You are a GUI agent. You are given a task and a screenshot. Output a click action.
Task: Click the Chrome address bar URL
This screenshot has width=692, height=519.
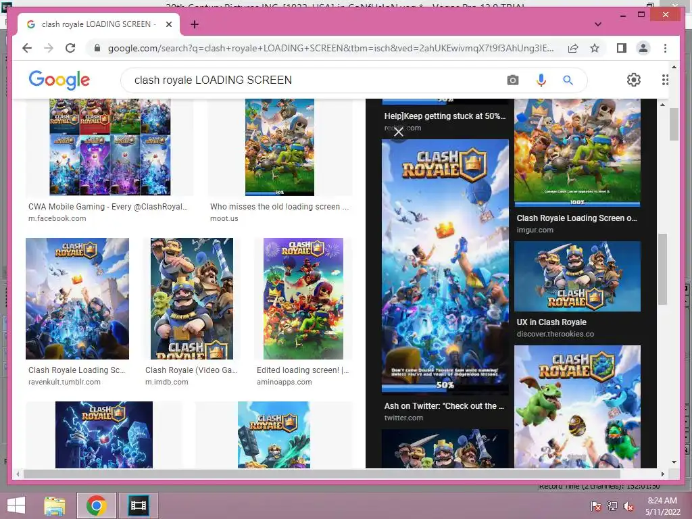(x=330, y=48)
